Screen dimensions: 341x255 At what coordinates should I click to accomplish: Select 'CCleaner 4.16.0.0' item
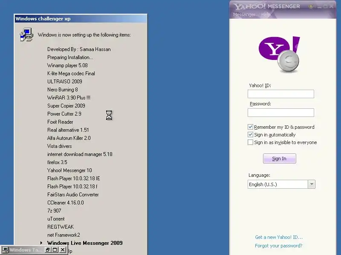[66, 203]
